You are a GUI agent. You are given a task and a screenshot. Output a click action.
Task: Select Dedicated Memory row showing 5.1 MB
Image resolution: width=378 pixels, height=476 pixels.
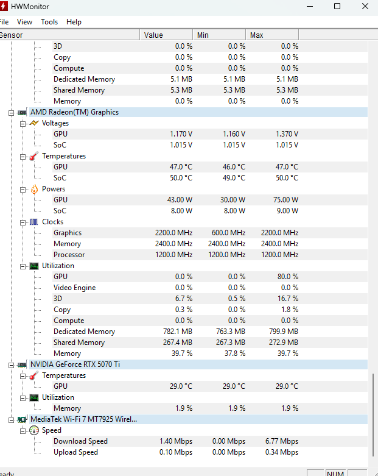click(210, 79)
